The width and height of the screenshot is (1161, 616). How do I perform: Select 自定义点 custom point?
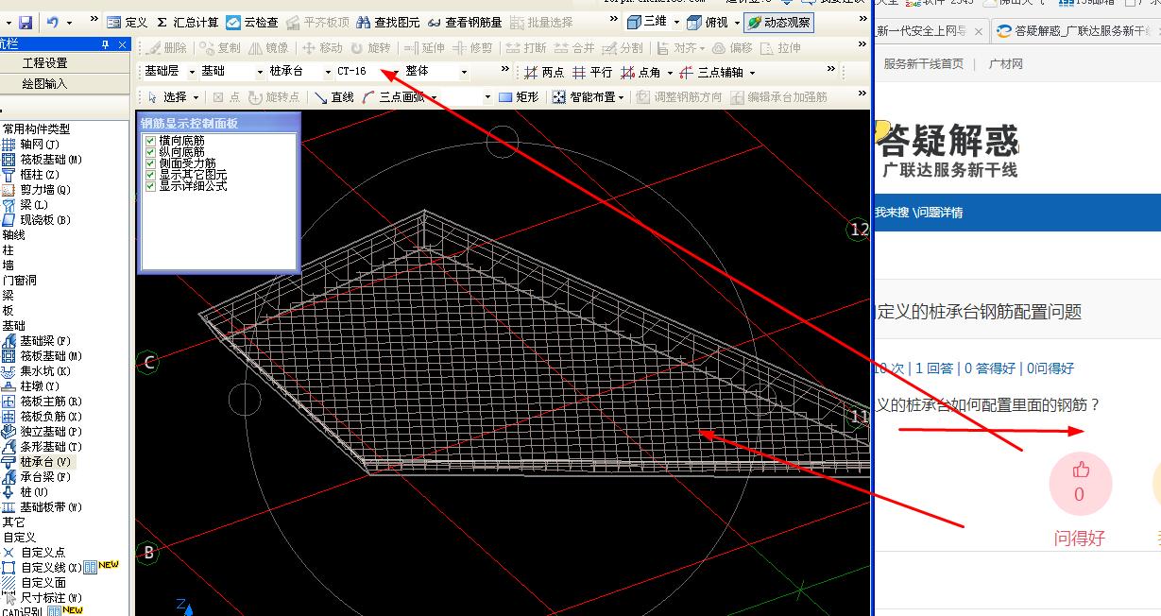point(34,552)
